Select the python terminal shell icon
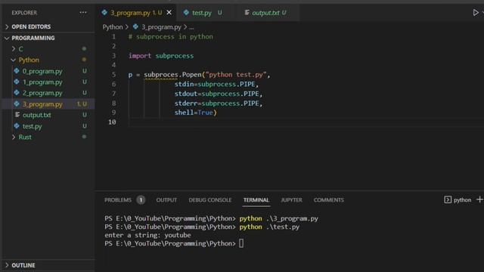484x272 pixels. click(448, 199)
